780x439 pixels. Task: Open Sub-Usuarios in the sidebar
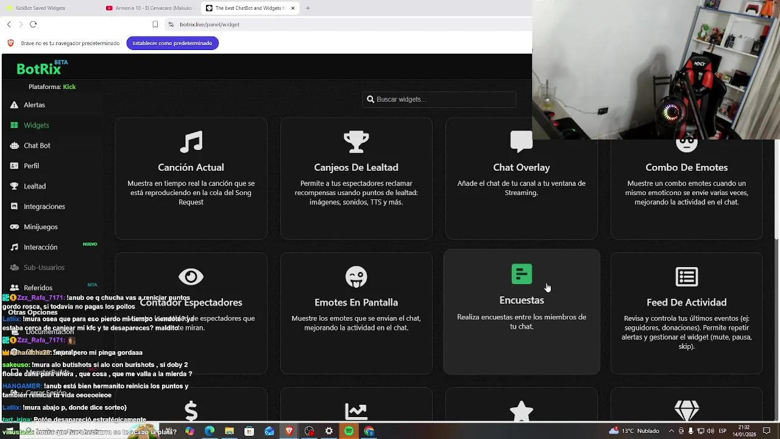pyautogui.click(x=44, y=268)
